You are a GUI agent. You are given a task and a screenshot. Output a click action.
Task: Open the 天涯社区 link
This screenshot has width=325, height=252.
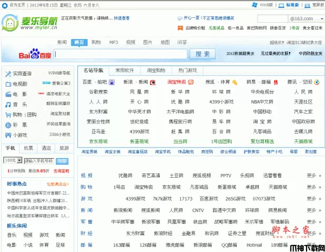[303, 102]
